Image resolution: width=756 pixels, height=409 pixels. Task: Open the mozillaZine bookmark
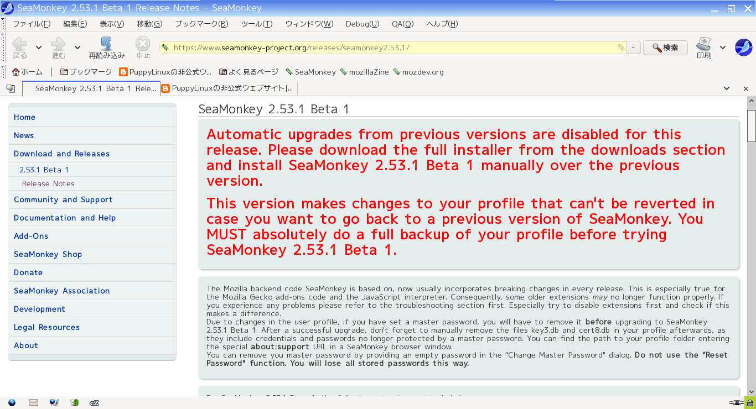(365, 72)
